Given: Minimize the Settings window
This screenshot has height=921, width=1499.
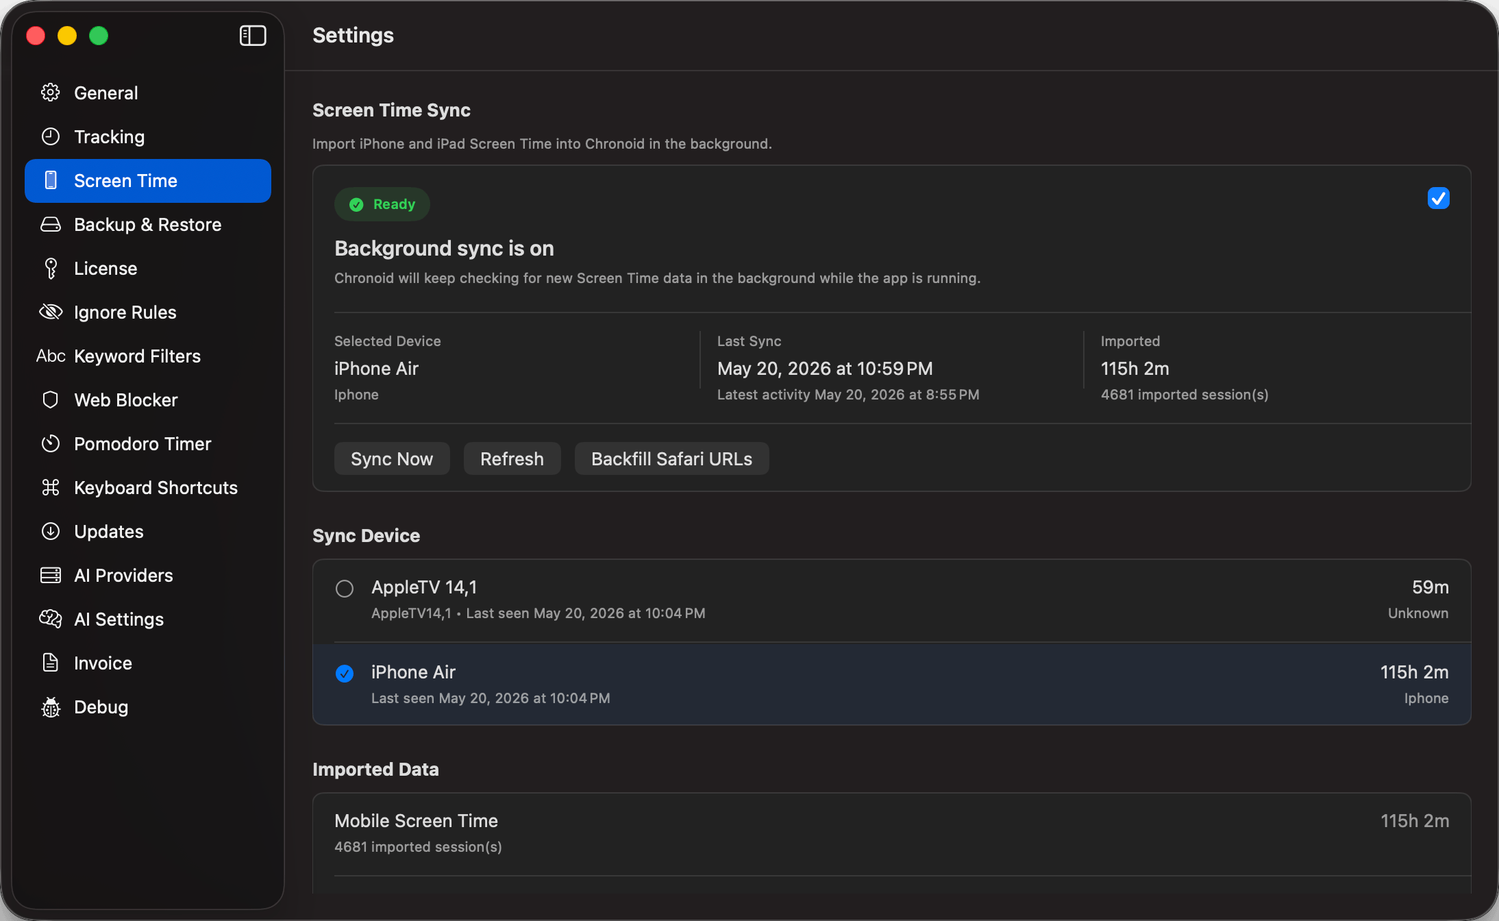Looking at the screenshot, I should [67, 36].
